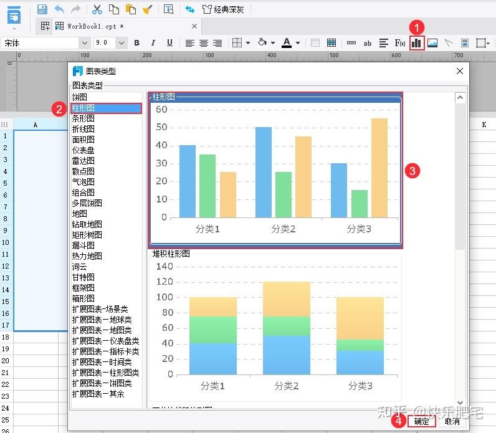Align text right
496x433 pixels.
point(217,43)
